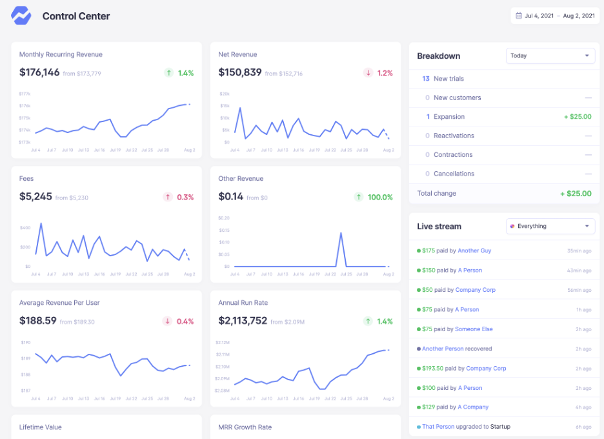604x439 pixels.
Task: Open the Today breakdown dropdown
Action: [550, 56]
